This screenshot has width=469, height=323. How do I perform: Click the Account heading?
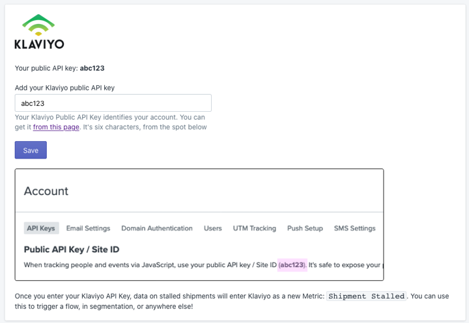(x=46, y=191)
